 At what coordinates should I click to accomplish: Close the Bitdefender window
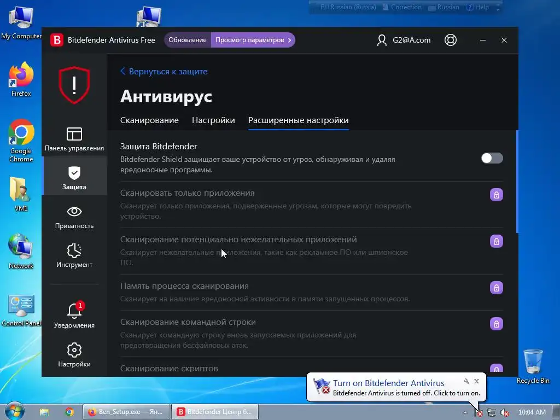point(504,40)
